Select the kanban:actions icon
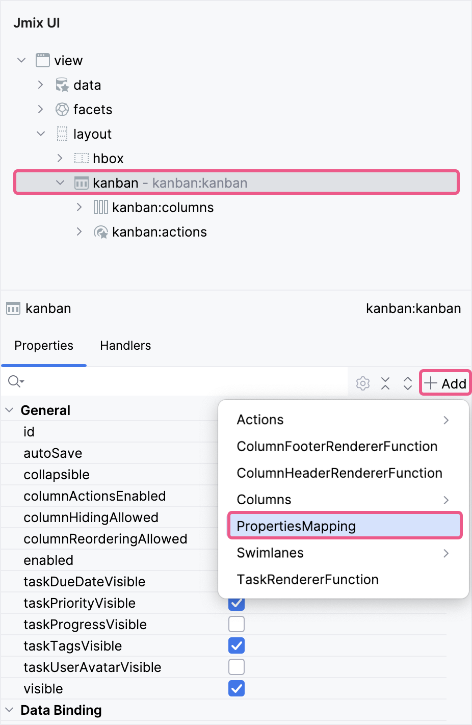Viewport: 472px width, 725px height. coord(100,231)
